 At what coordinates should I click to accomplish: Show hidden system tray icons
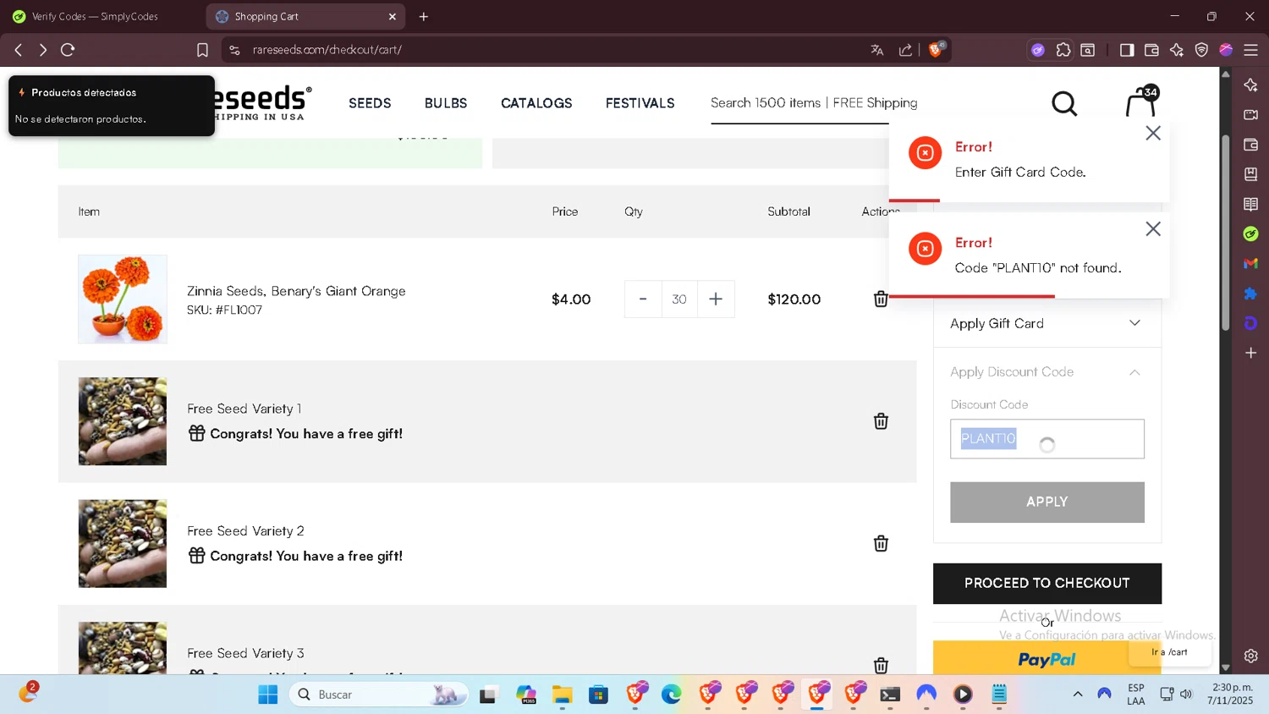coord(1077,695)
